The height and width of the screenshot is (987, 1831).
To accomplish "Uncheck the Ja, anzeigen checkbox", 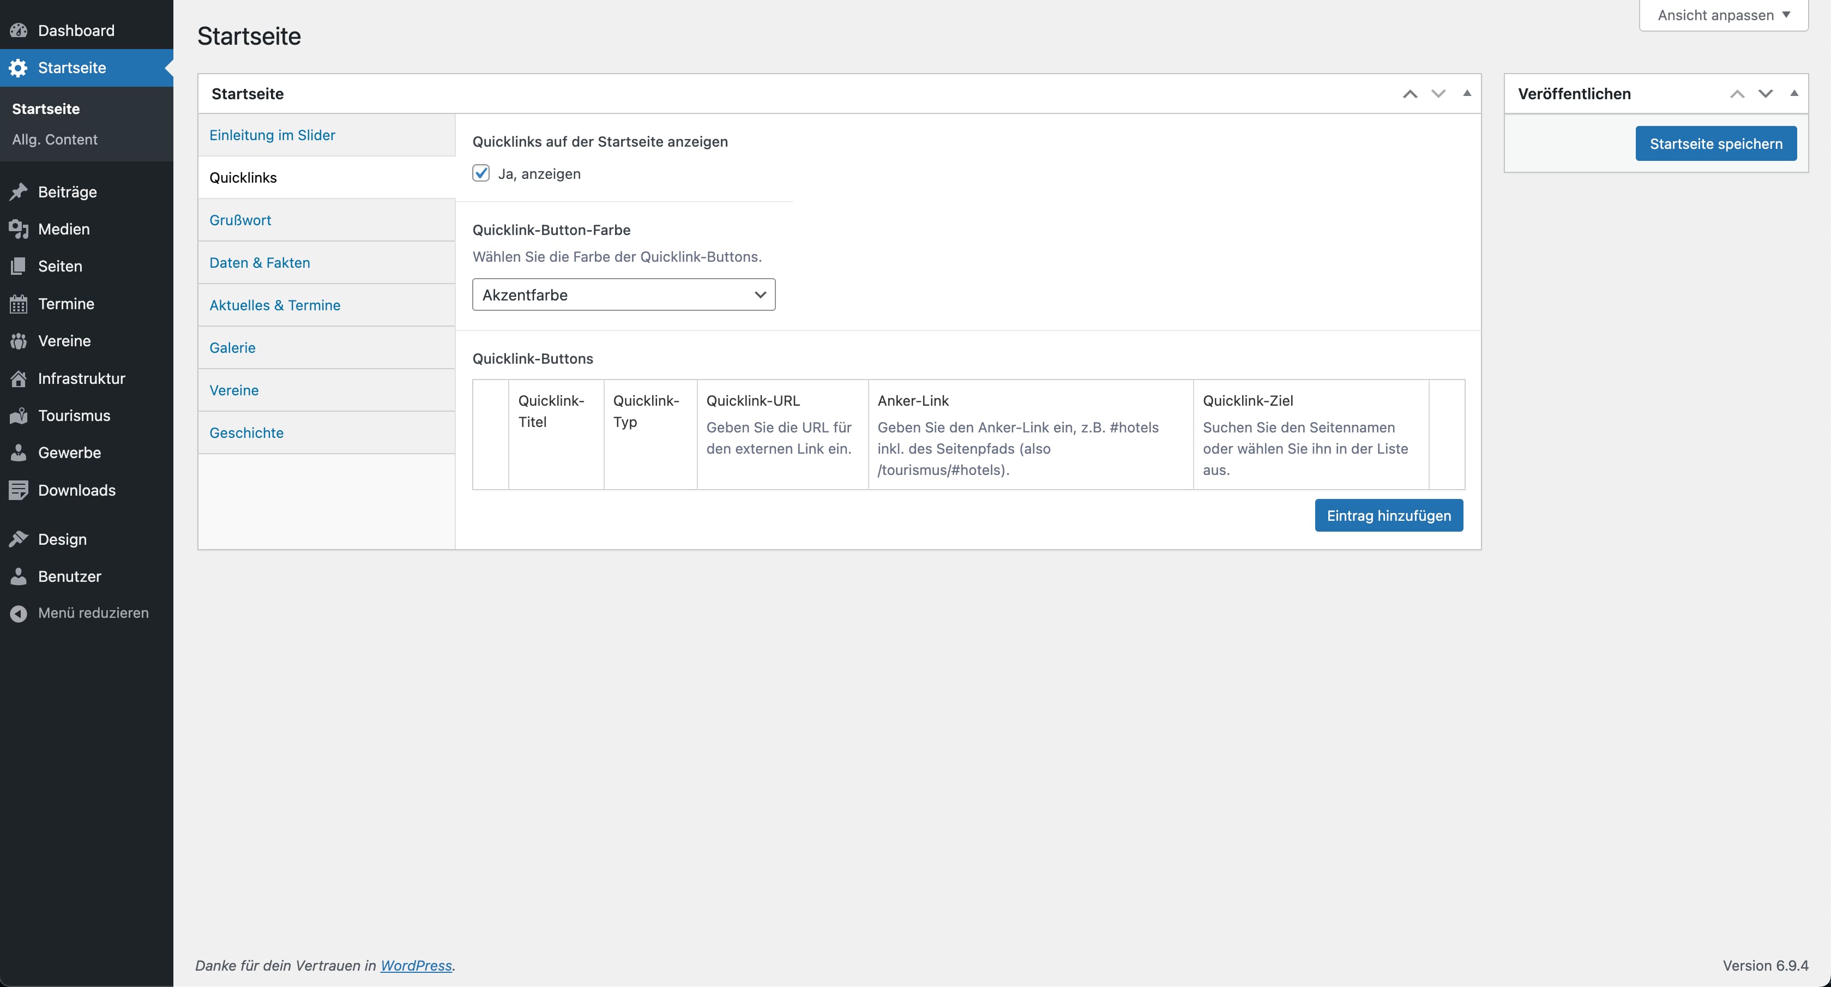I will (x=481, y=173).
